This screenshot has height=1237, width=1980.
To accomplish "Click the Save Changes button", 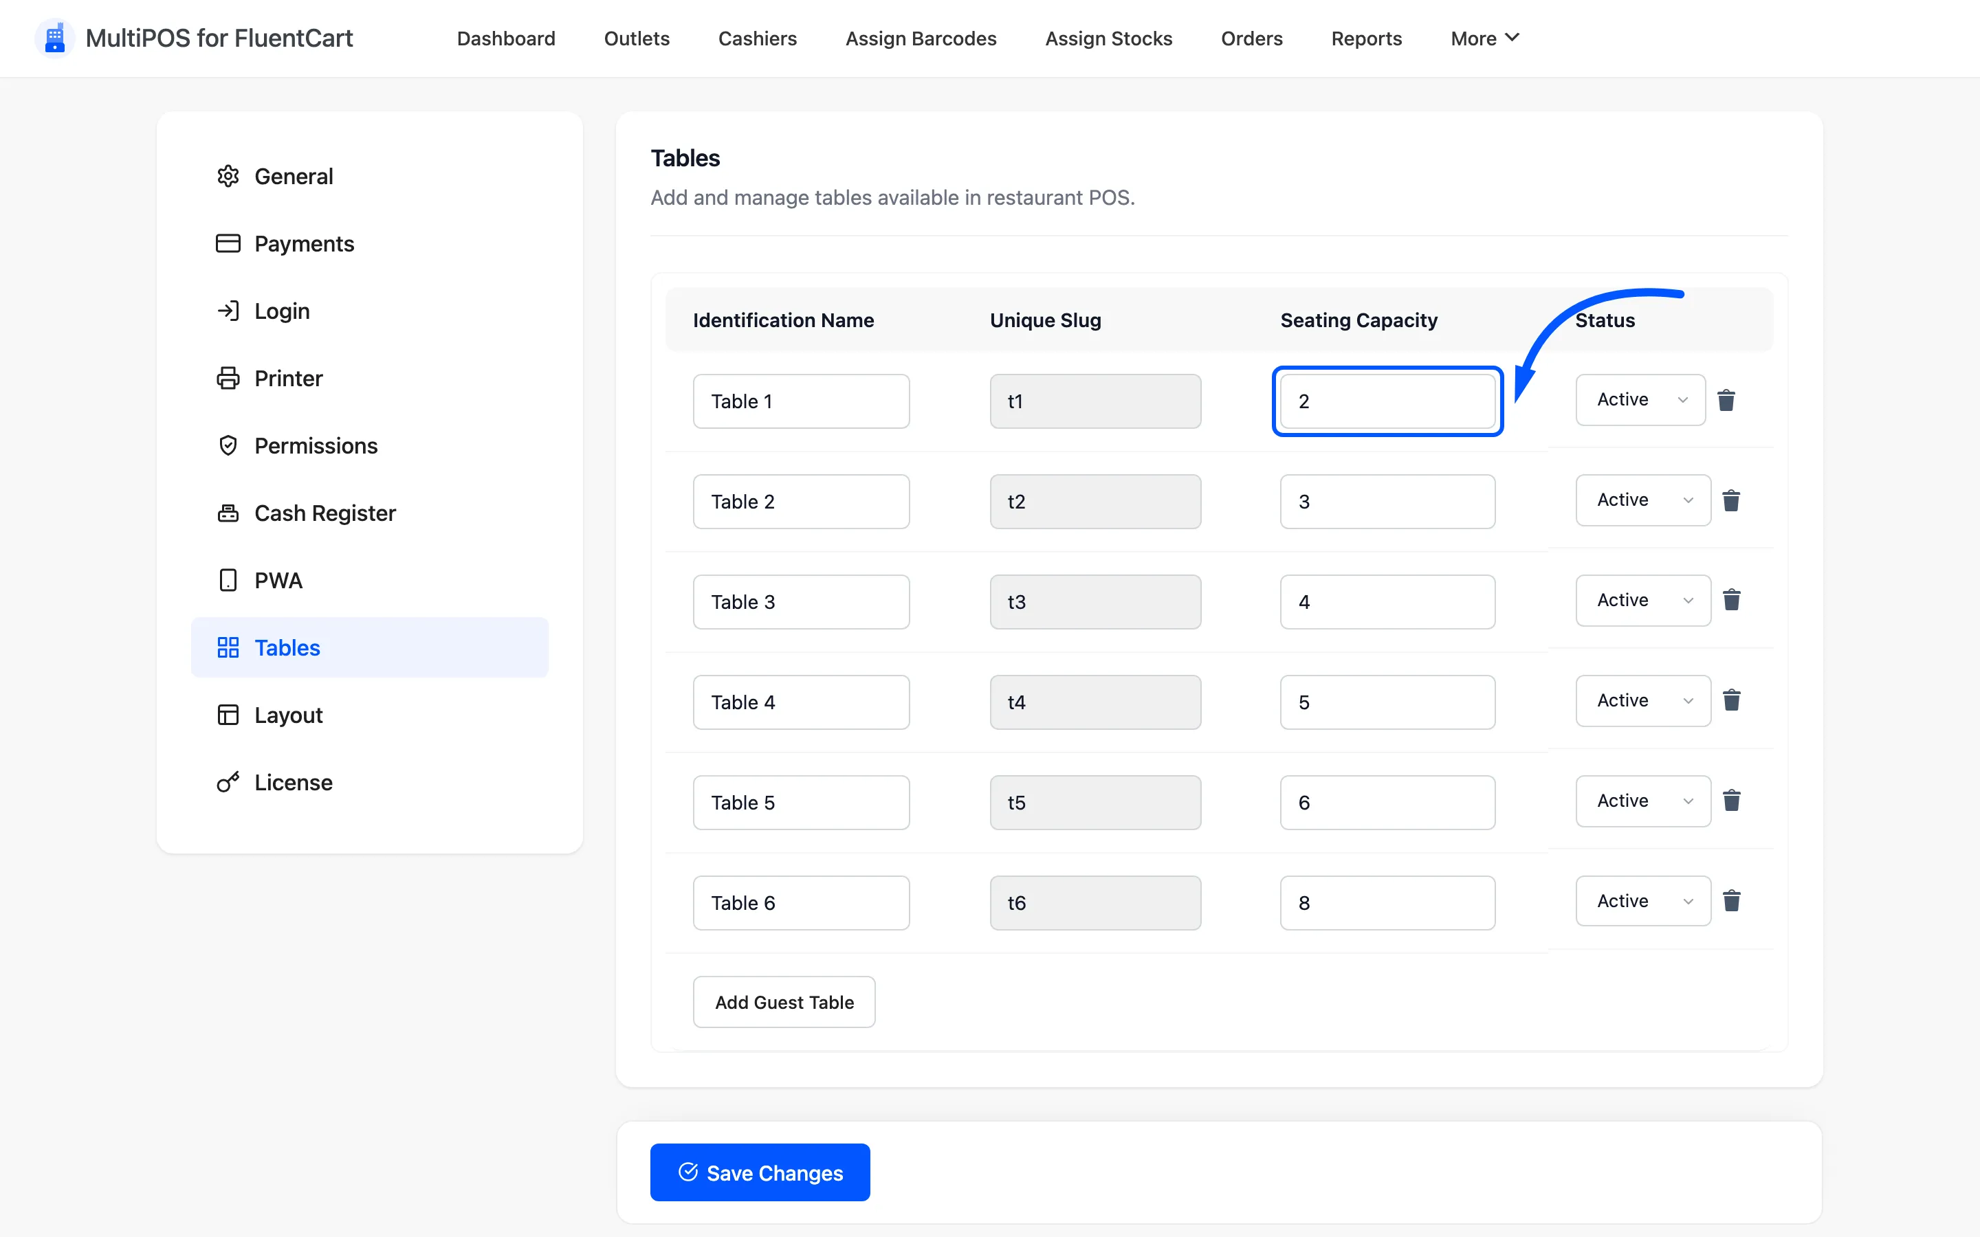I will (760, 1172).
